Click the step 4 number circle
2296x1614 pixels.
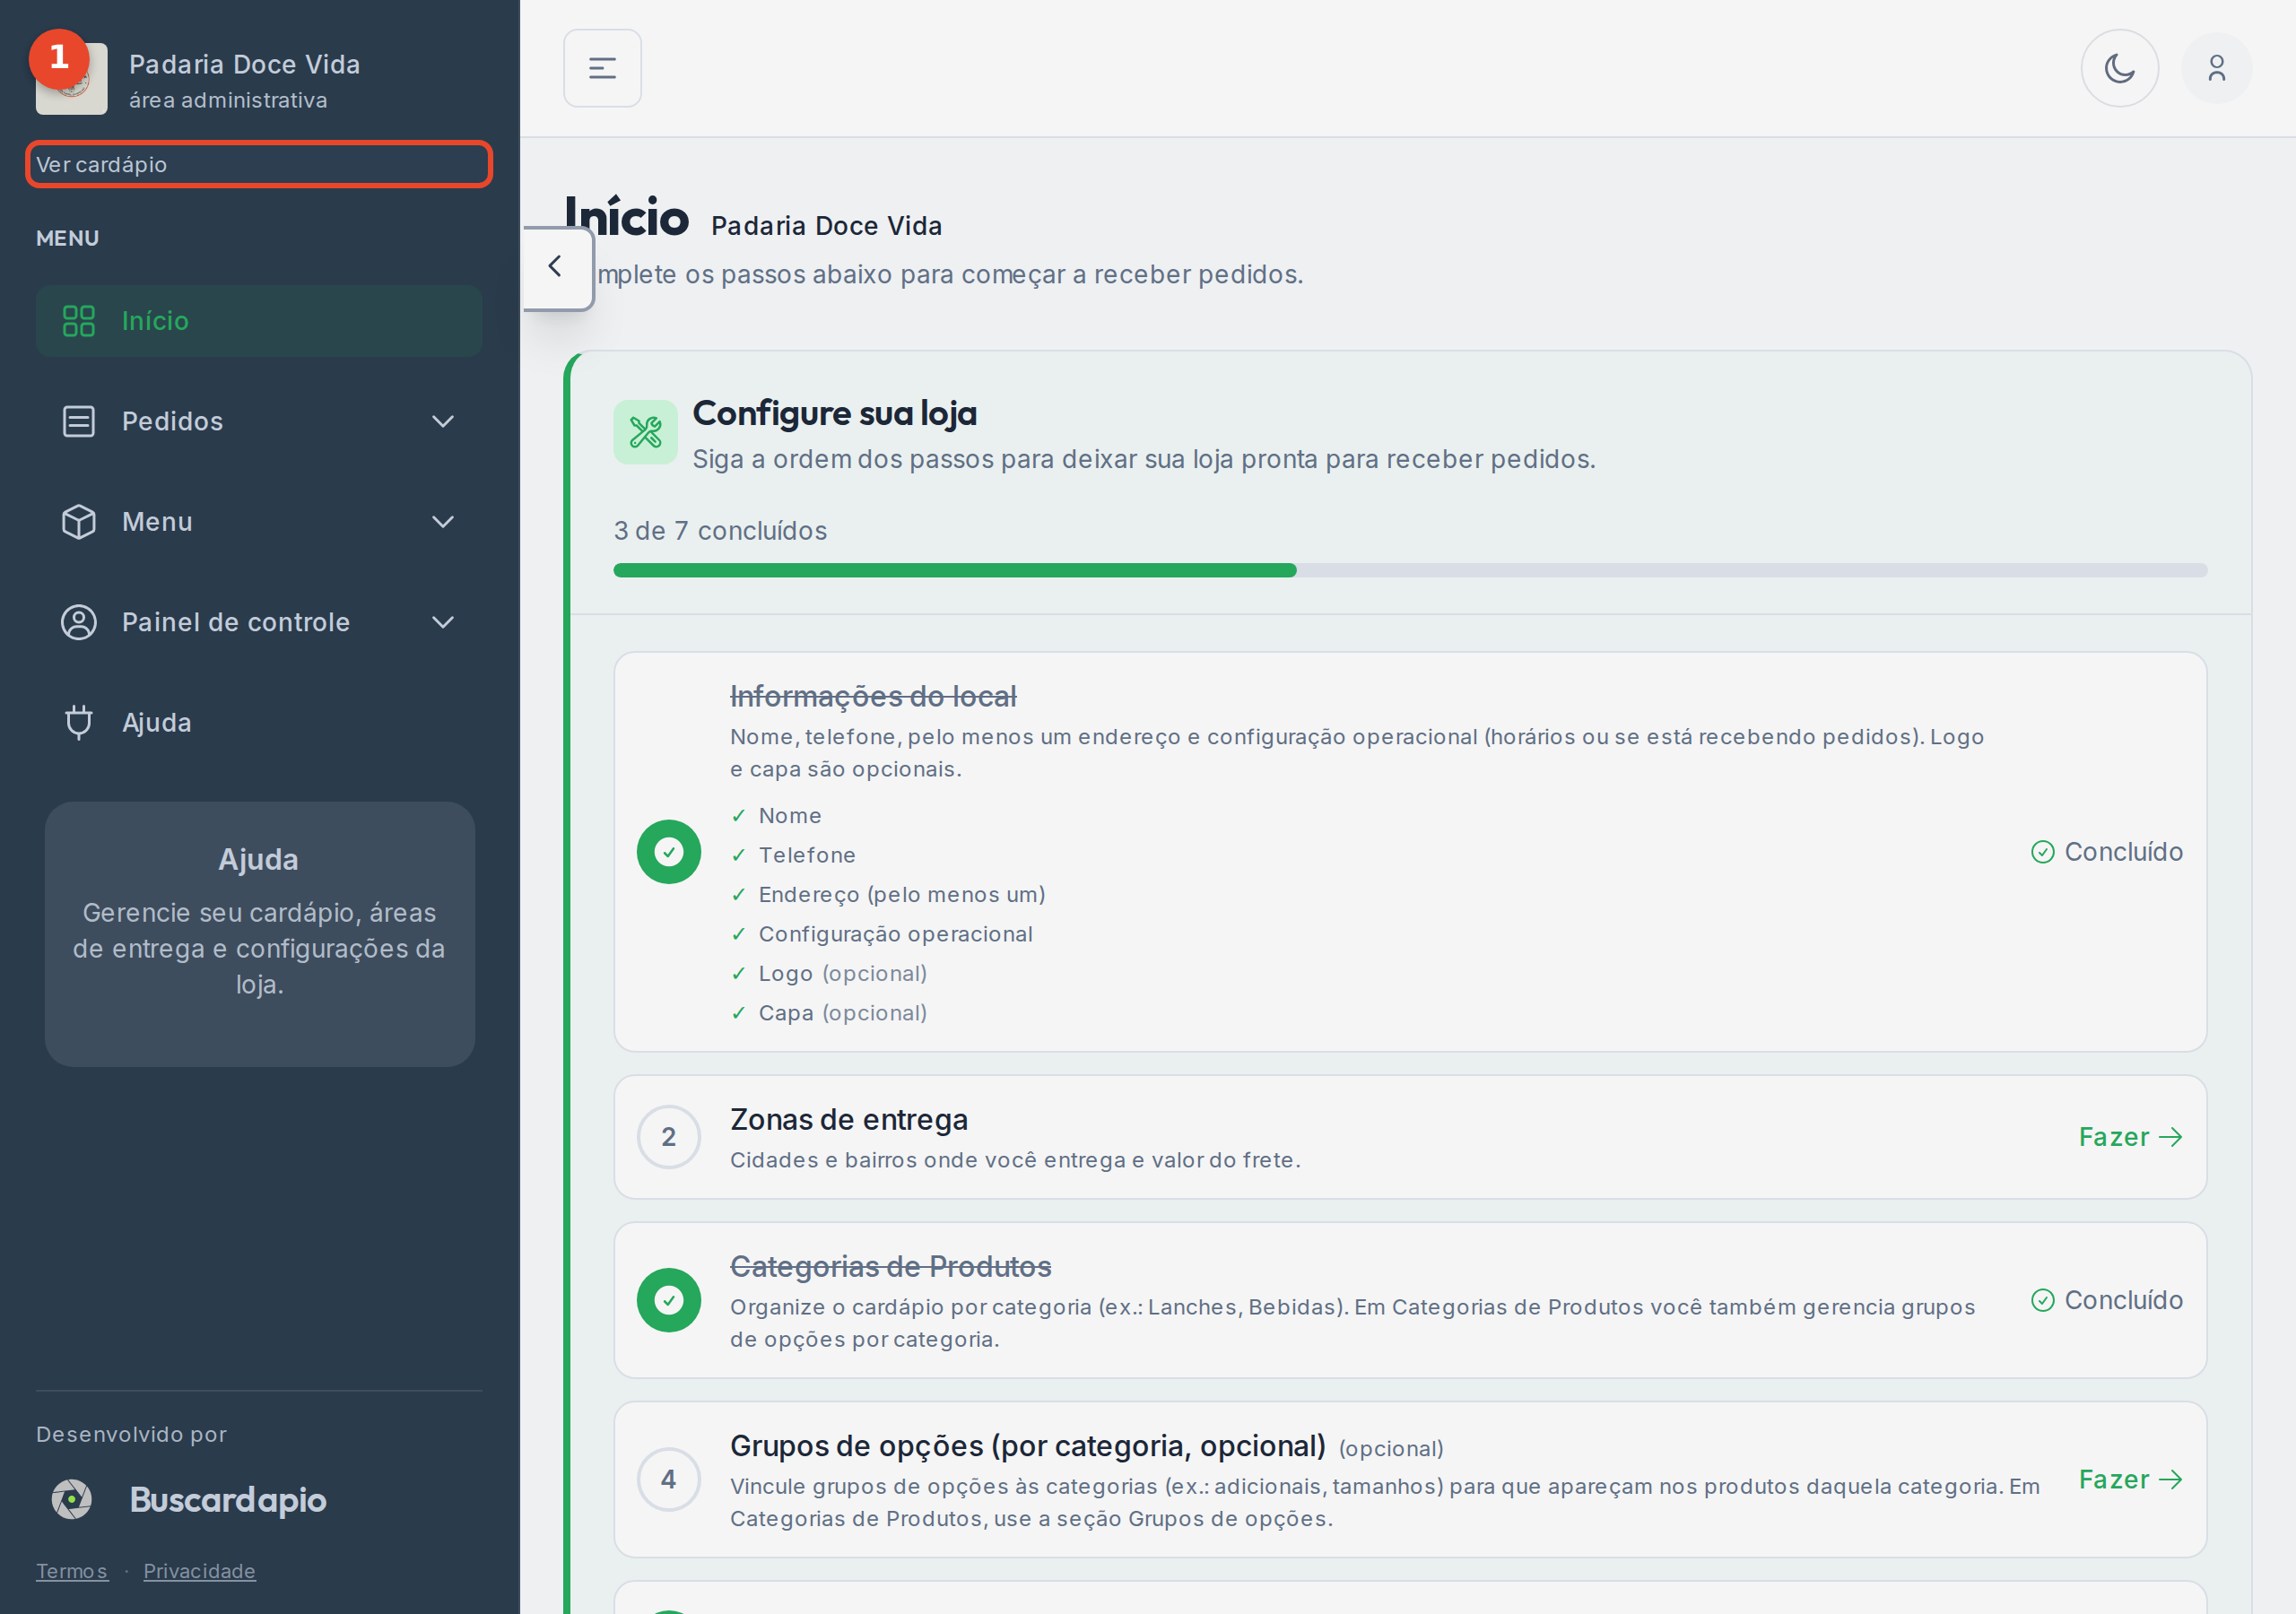[669, 1479]
